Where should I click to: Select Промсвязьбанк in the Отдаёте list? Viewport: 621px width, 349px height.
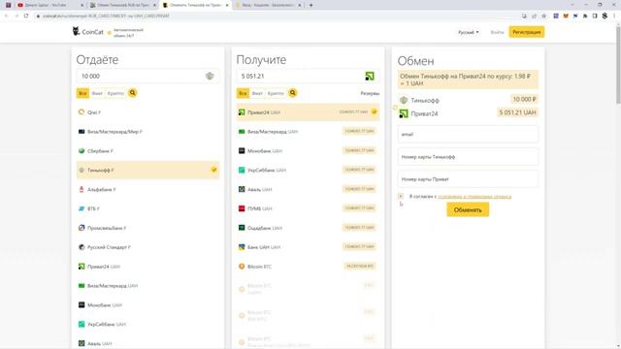[147, 228]
